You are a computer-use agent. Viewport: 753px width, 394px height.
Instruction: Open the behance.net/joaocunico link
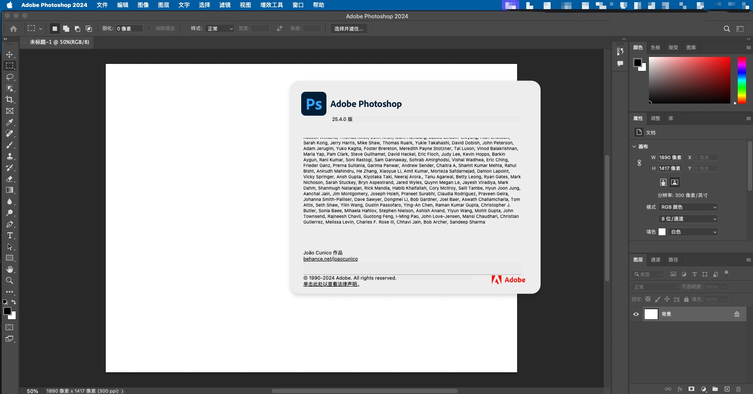point(330,259)
